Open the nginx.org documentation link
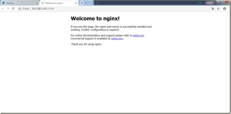This screenshot has height=114, width=231. click(x=138, y=36)
